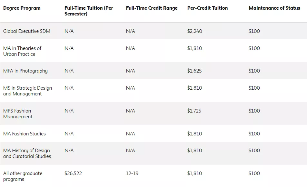Select the MPS Fashion Management row label
Screen dimensions: 307x187
pyautogui.click(x=18, y=113)
